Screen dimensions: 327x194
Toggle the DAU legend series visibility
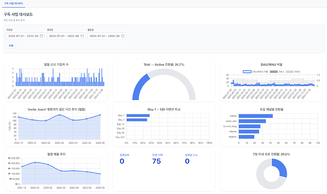tap(277, 72)
